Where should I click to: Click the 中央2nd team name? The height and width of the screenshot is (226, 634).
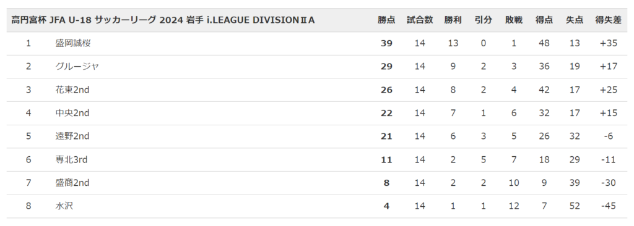[72, 114]
